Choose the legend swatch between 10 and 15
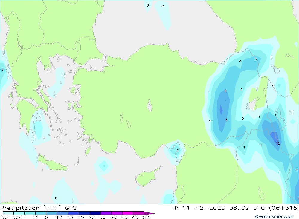 click(x=62, y=213)
